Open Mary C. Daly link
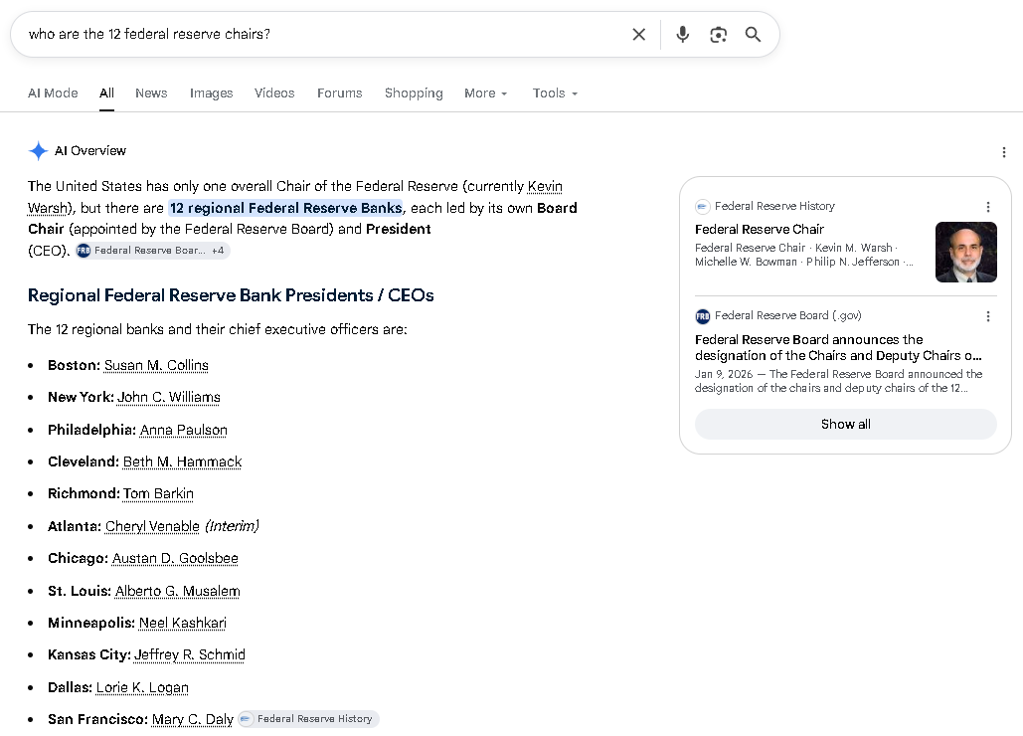Image resolution: width=1023 pixels, height=736 pixels. coord(193,720)
